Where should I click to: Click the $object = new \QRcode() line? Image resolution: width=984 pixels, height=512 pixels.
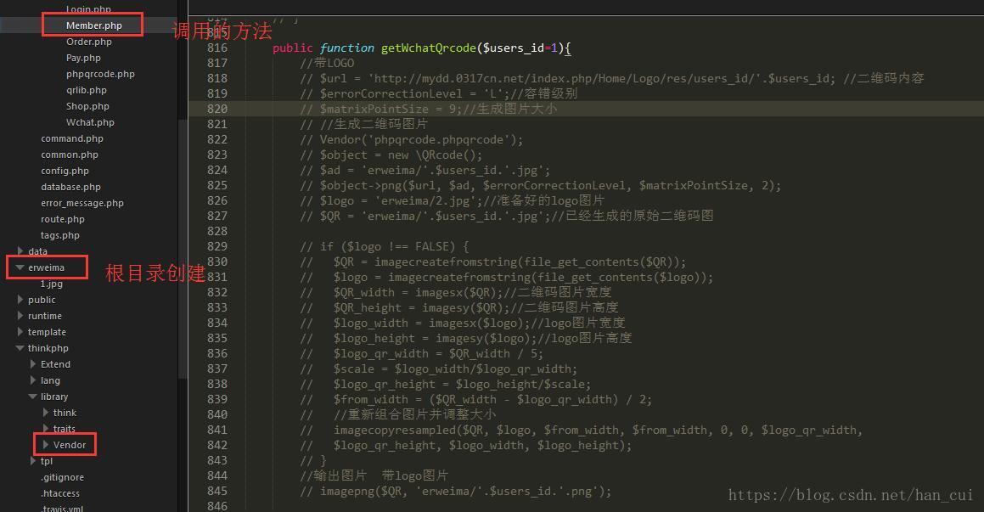click(391, 155)
